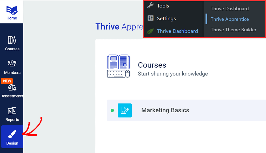
Task: View Reports in the sidebar
Action: tap(12, 114)
